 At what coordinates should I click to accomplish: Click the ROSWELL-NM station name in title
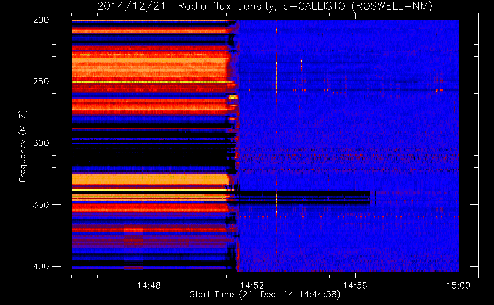click(x=392, y=6)
